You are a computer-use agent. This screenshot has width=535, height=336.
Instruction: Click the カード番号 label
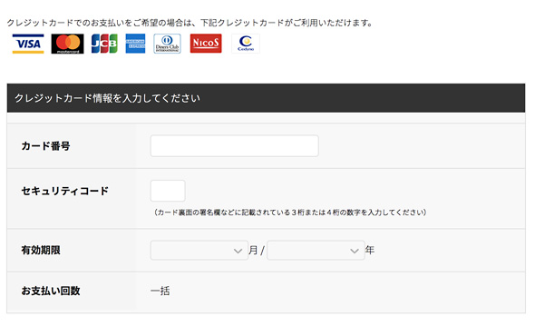point(45,146)
